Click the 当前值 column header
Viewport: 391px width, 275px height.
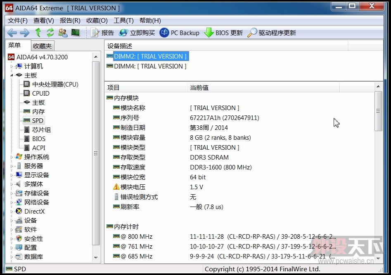point(263,87)
